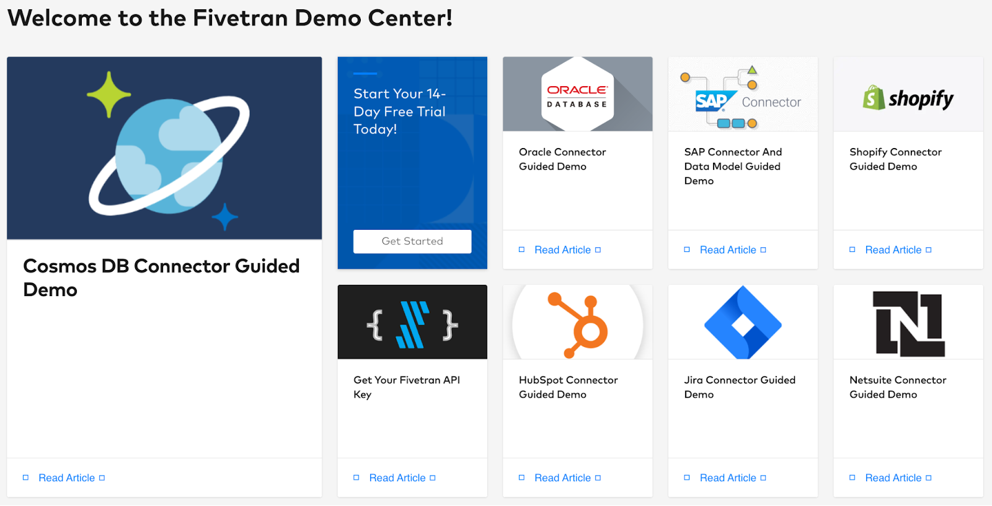992x506 pixels.
Task: Click square icon left of Cosmos DB's Read Article
Action: click(25, 478)
